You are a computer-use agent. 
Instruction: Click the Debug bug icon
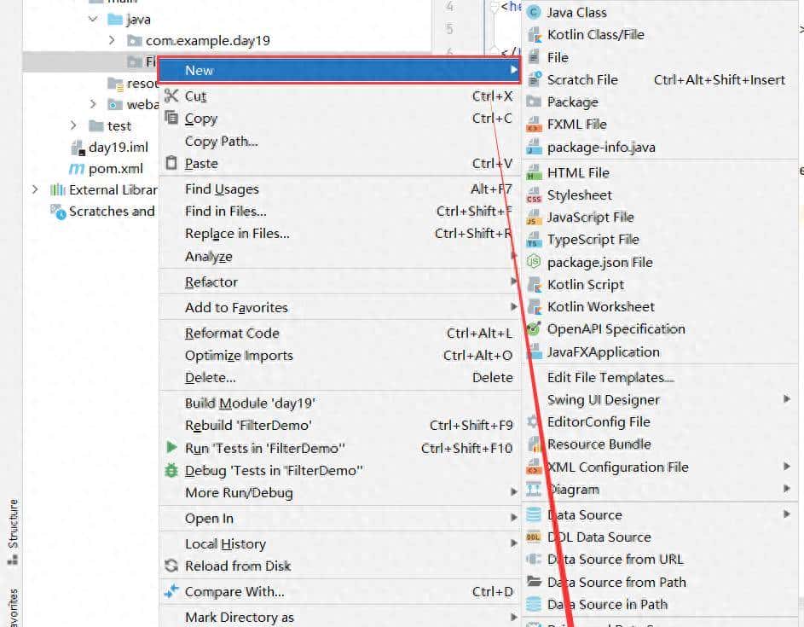pos(171,470)
